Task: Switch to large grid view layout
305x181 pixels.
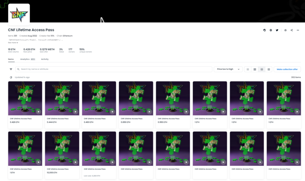Action: [x=255, y=69]
